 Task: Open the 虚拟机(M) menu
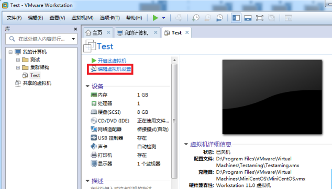click(83, 18)
